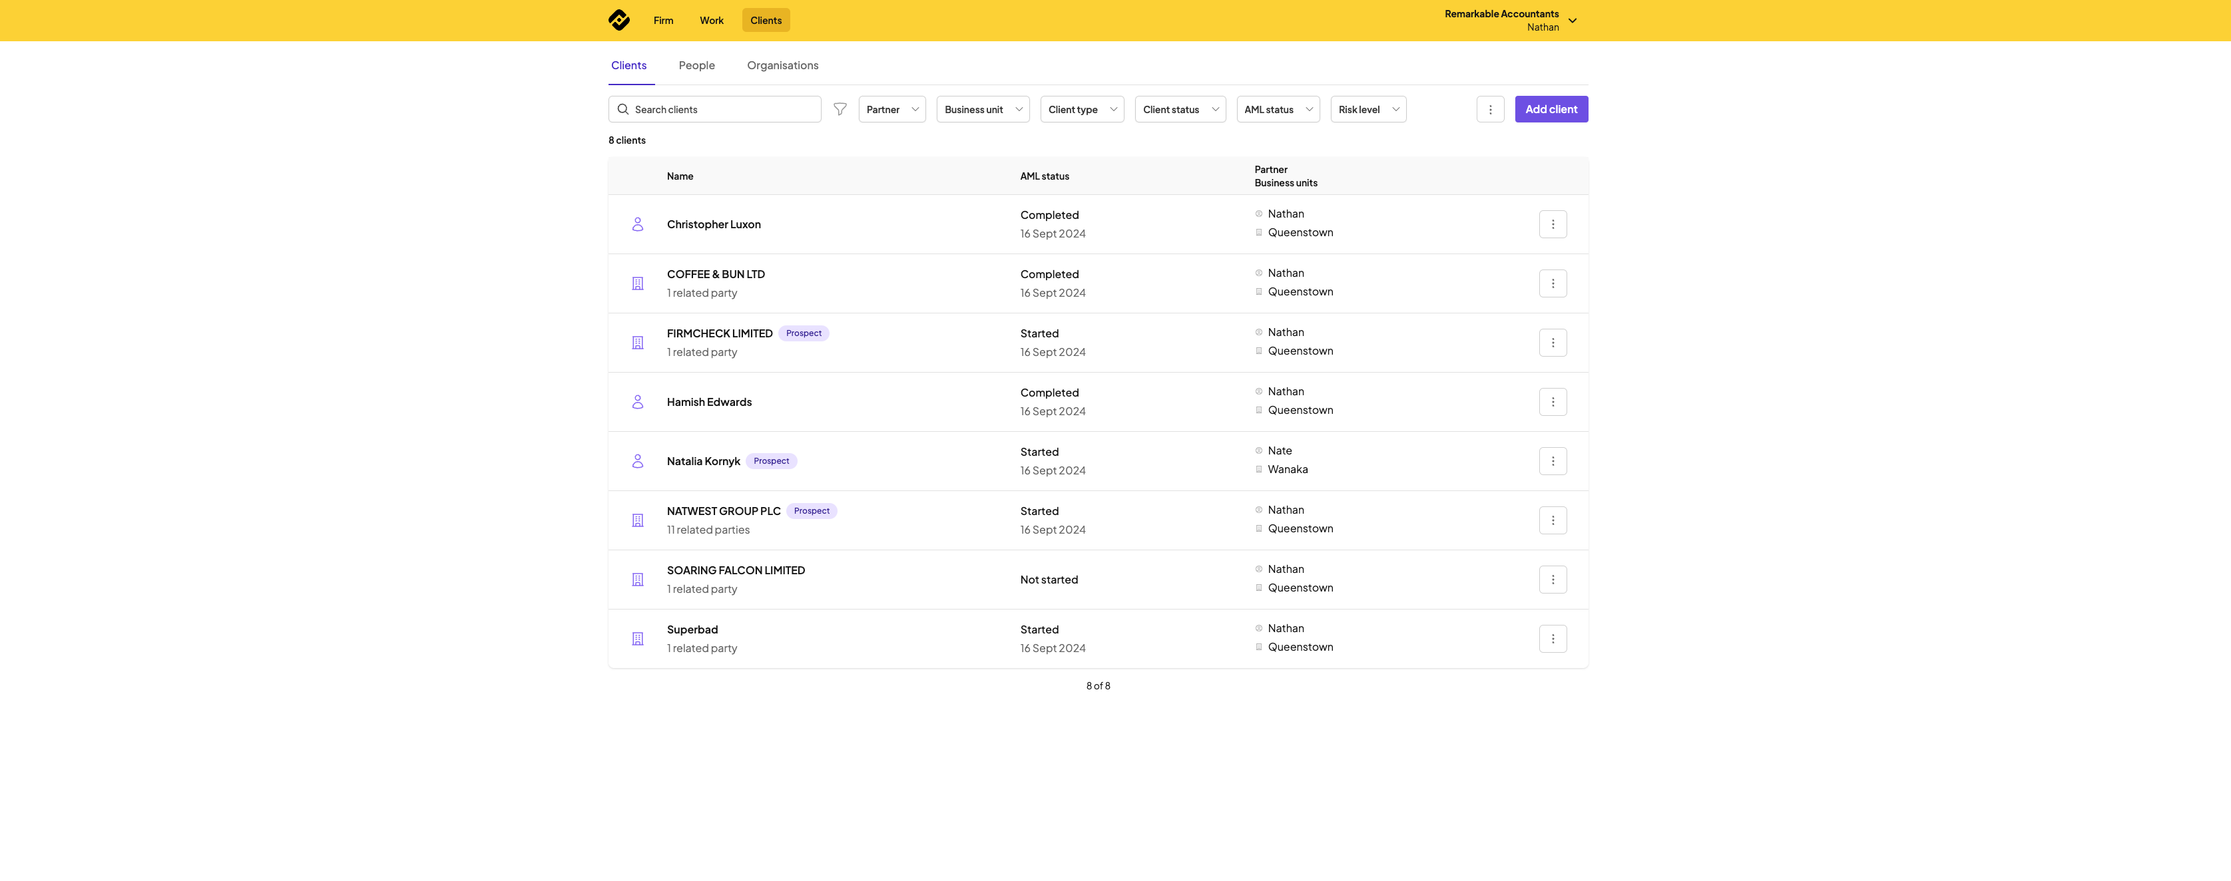Open the Christopher Luxon row actions menu

1552,224
